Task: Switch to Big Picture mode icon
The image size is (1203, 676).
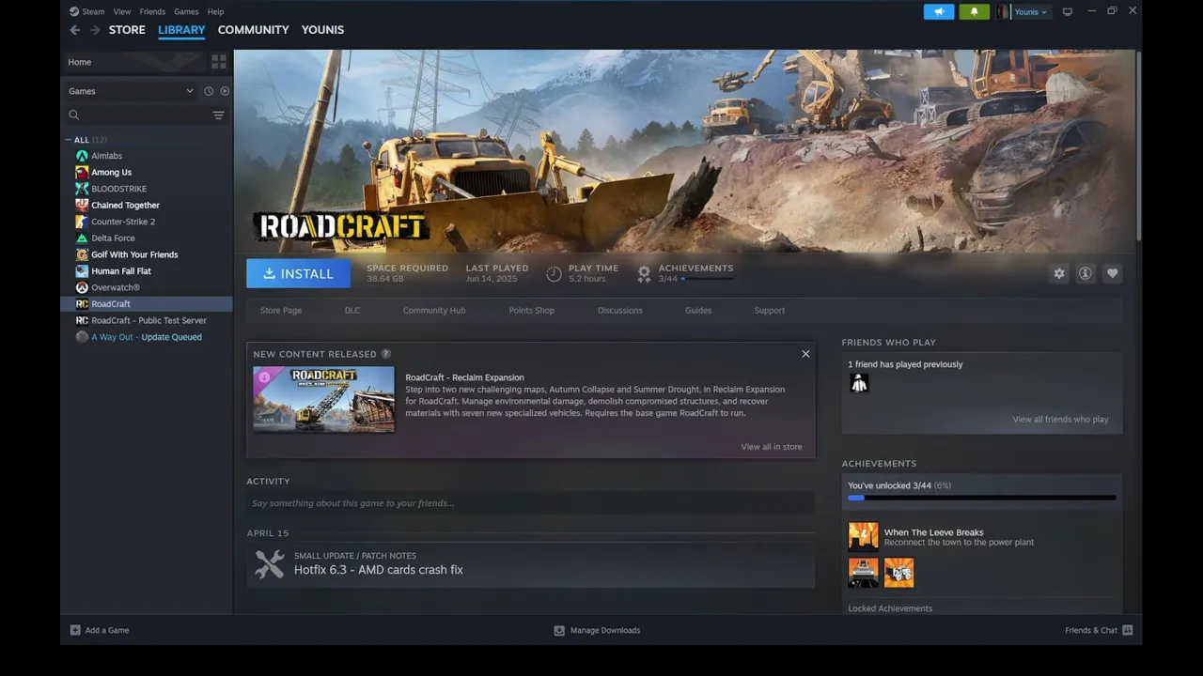Action: pos(1068,12)
